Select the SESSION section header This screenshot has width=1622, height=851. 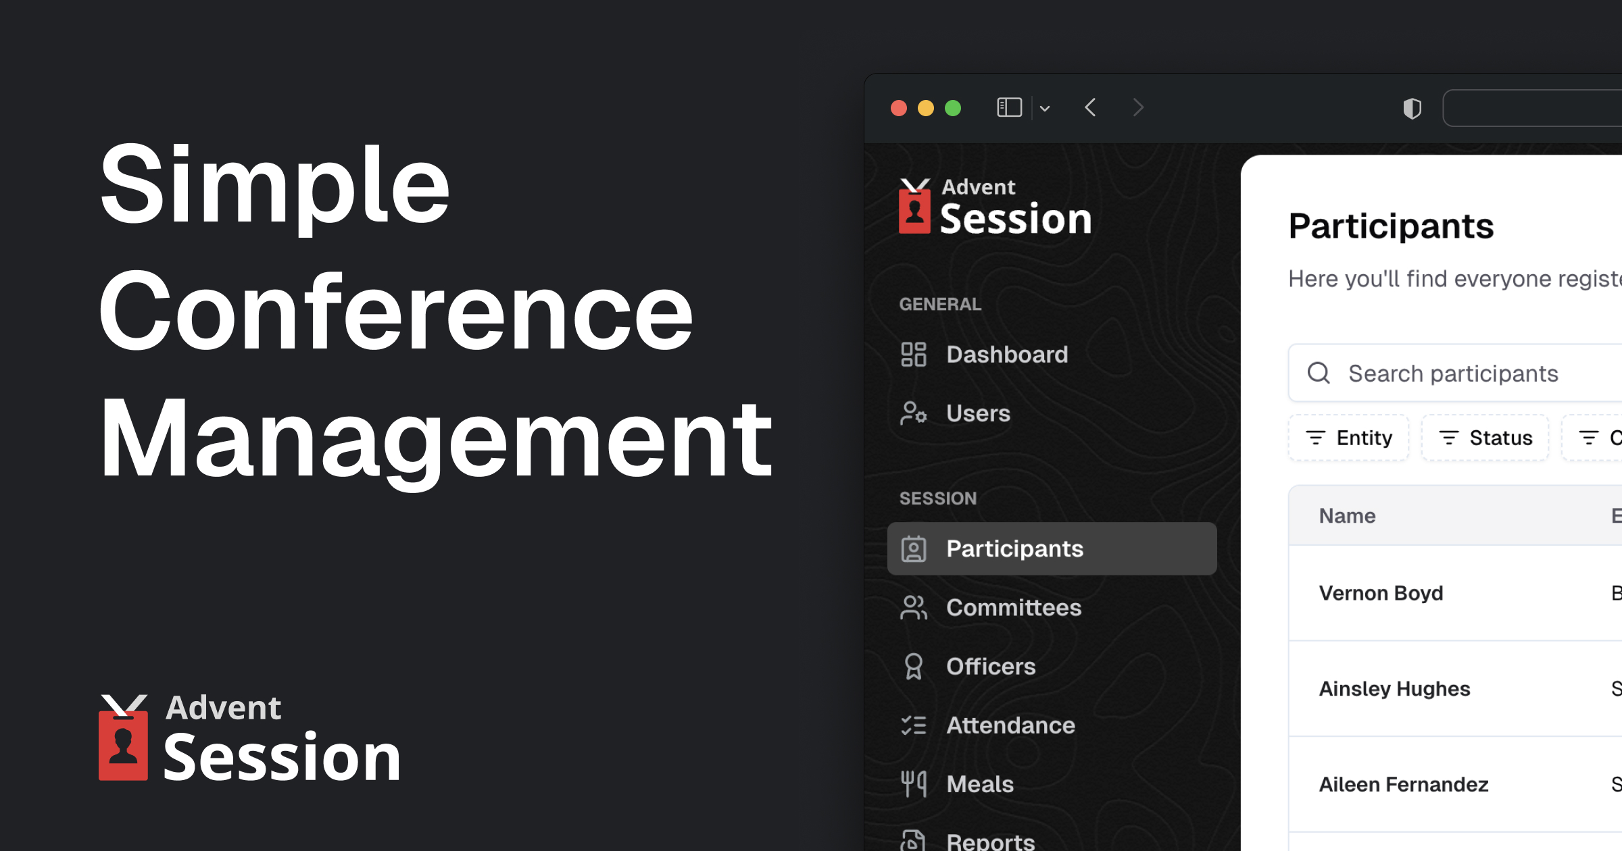[x=938, y=498]
